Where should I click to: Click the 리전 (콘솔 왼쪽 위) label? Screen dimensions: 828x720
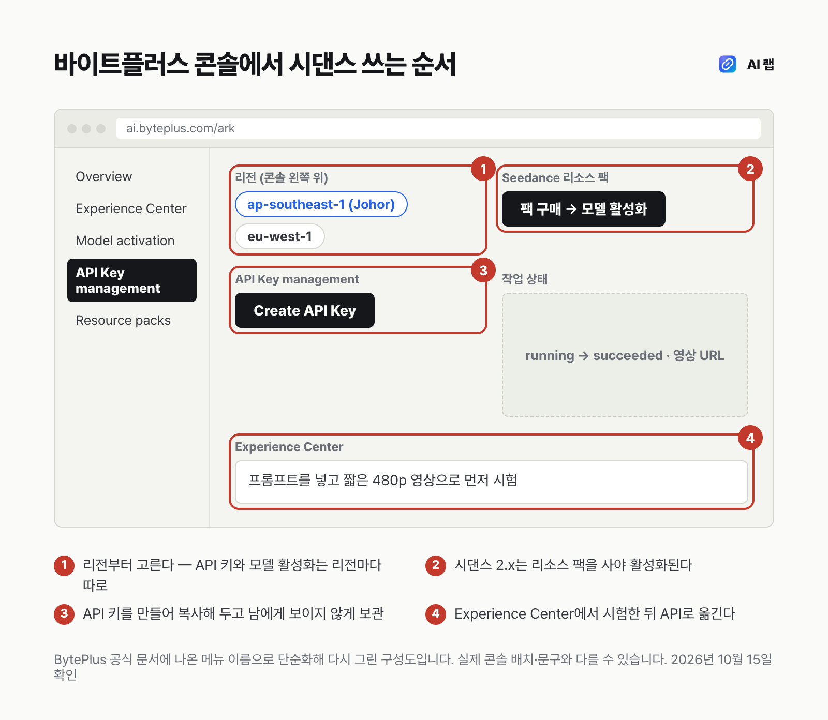point(282,177)
